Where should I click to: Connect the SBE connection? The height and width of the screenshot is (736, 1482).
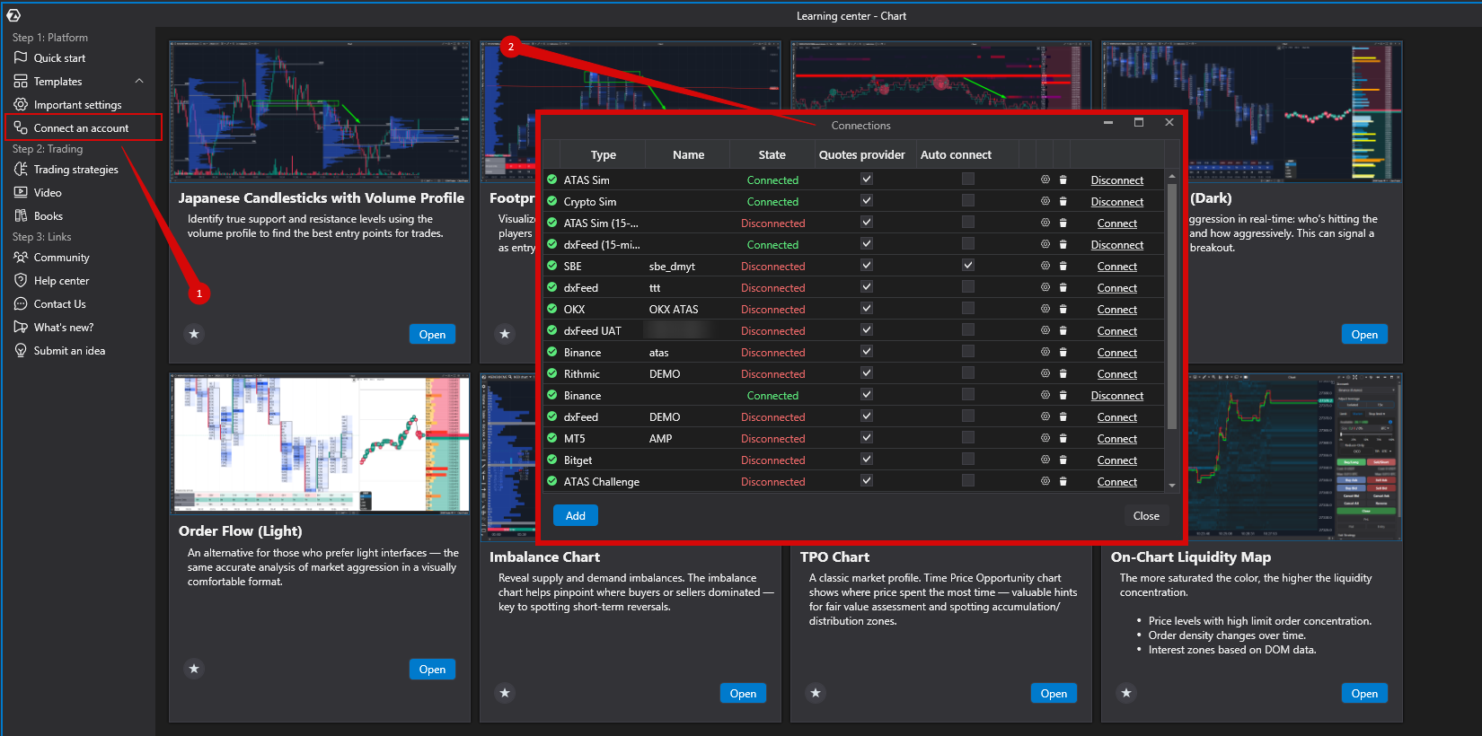[x=1117, y=267]
